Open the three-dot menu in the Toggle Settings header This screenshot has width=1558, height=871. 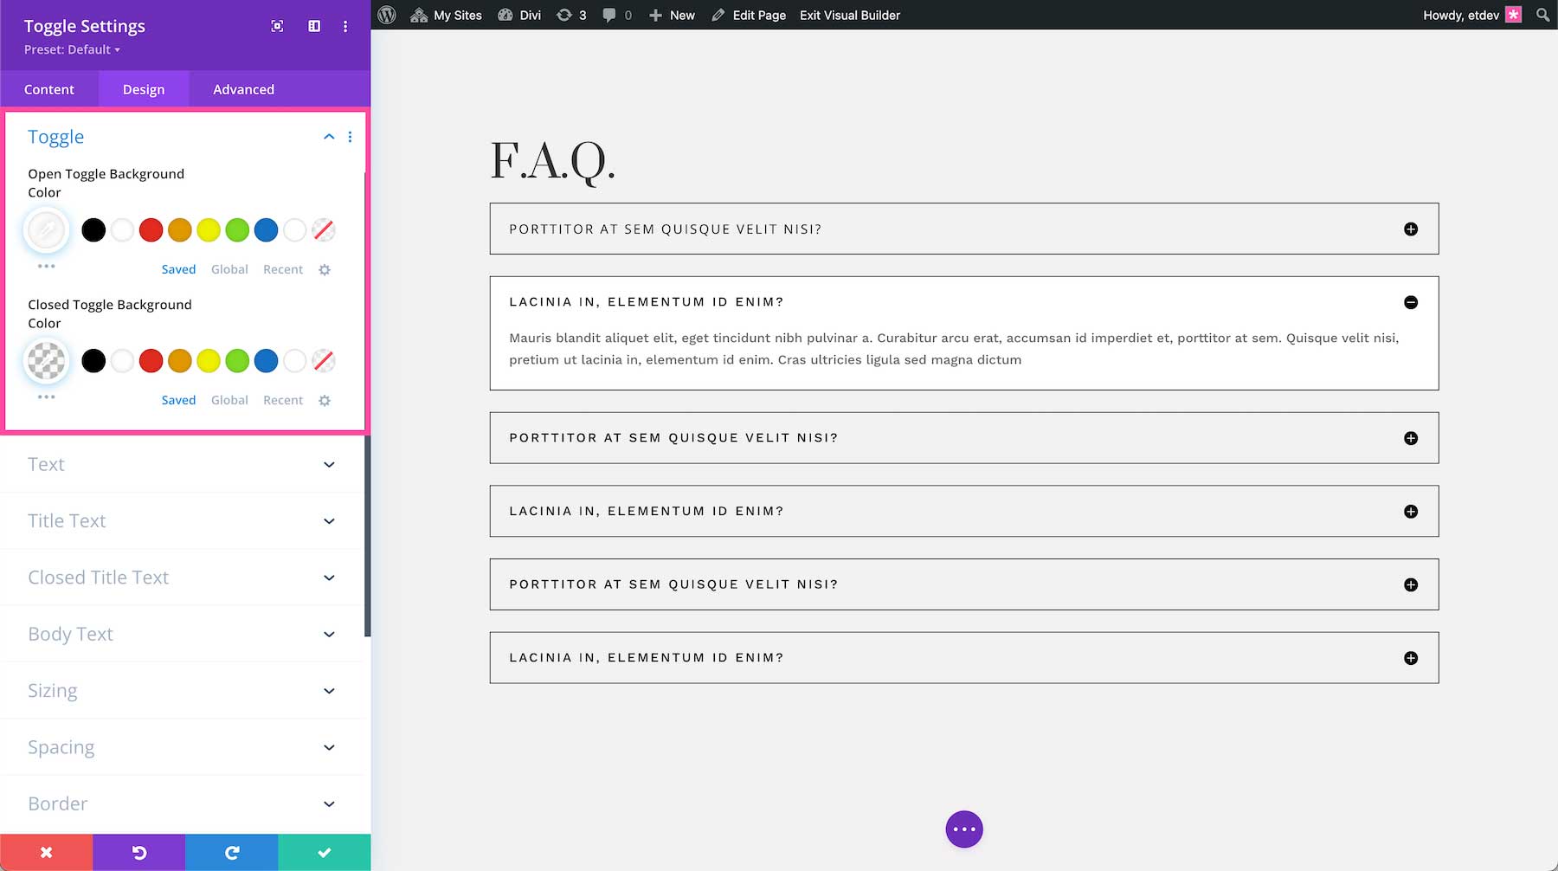coord(345,26)
